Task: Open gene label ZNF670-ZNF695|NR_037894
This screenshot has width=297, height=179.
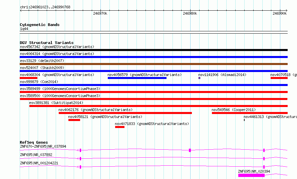Action: point(43,146)
